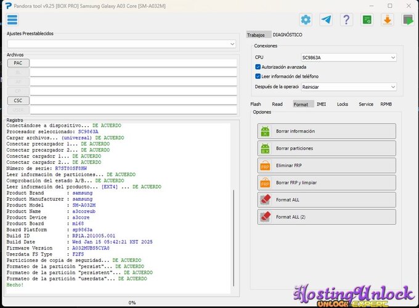Open help question mark icon
The height and width of the screenshot is (308, 419).
[x=346, y=20]
